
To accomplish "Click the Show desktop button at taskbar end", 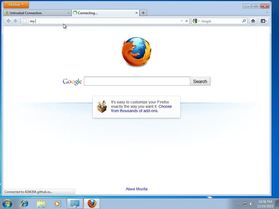I will 277,204.
